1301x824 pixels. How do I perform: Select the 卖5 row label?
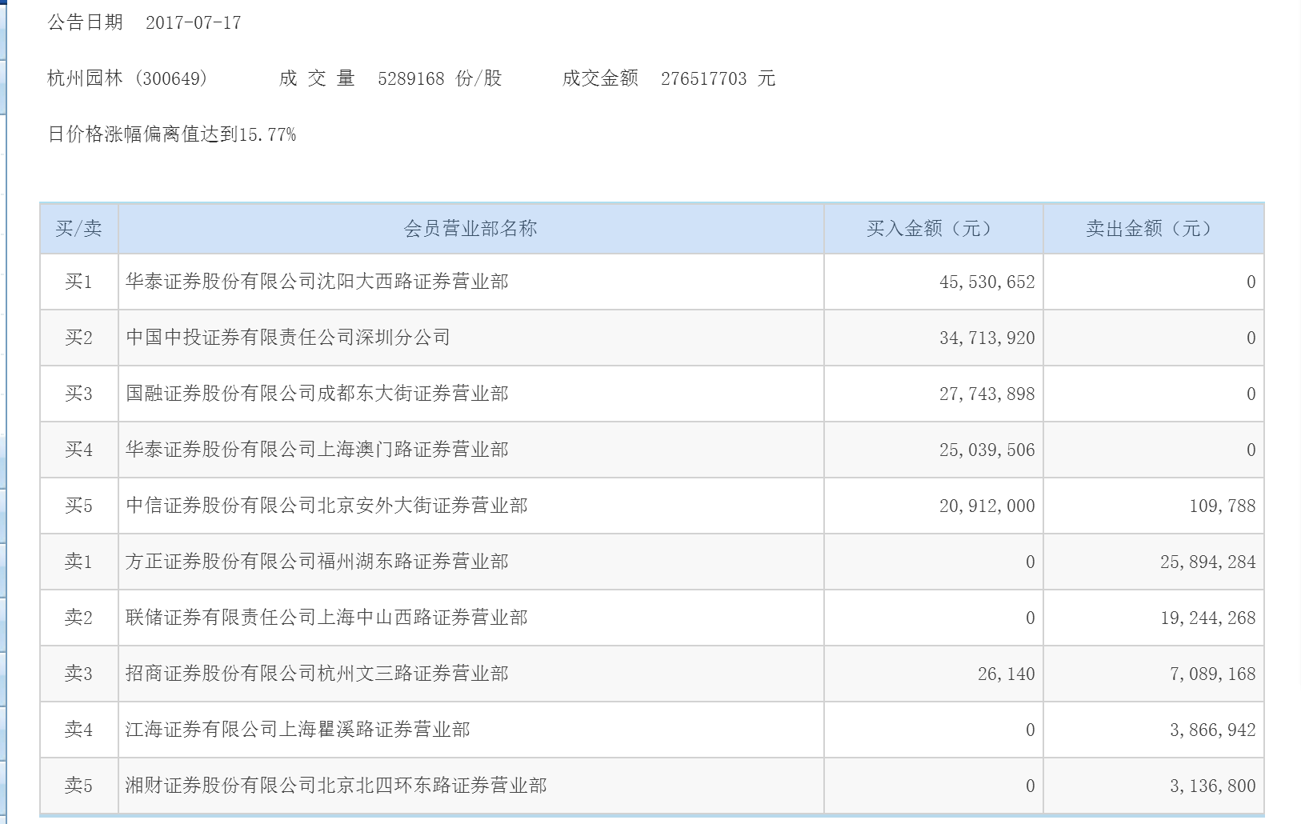click(79, 786)
